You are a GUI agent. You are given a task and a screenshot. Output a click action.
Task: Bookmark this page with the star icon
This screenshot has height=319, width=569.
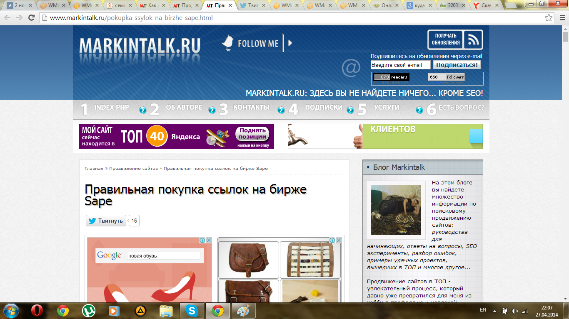coord(549,18)
